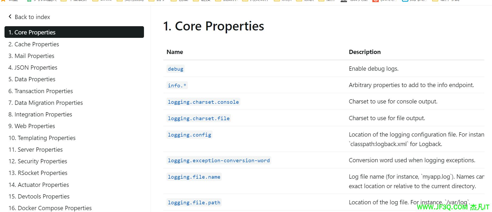Screen dimensions: 492x212
Task: Click the debug property link
Action: [175, 69]
